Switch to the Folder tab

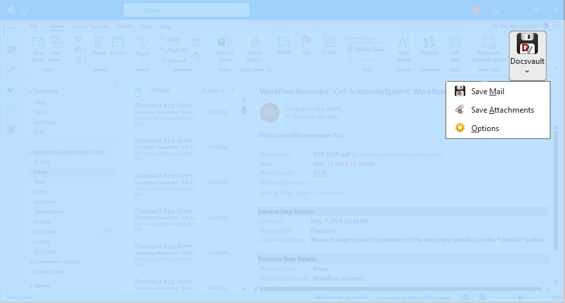tap(124, 26)
